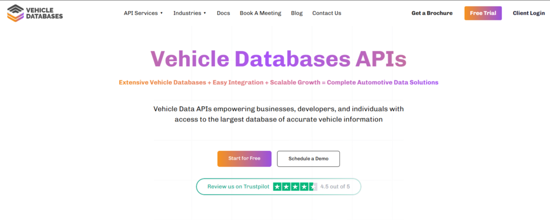The image size is (550, 220).
Task: Click the Vehicle Databases logo
Action: 35,13
